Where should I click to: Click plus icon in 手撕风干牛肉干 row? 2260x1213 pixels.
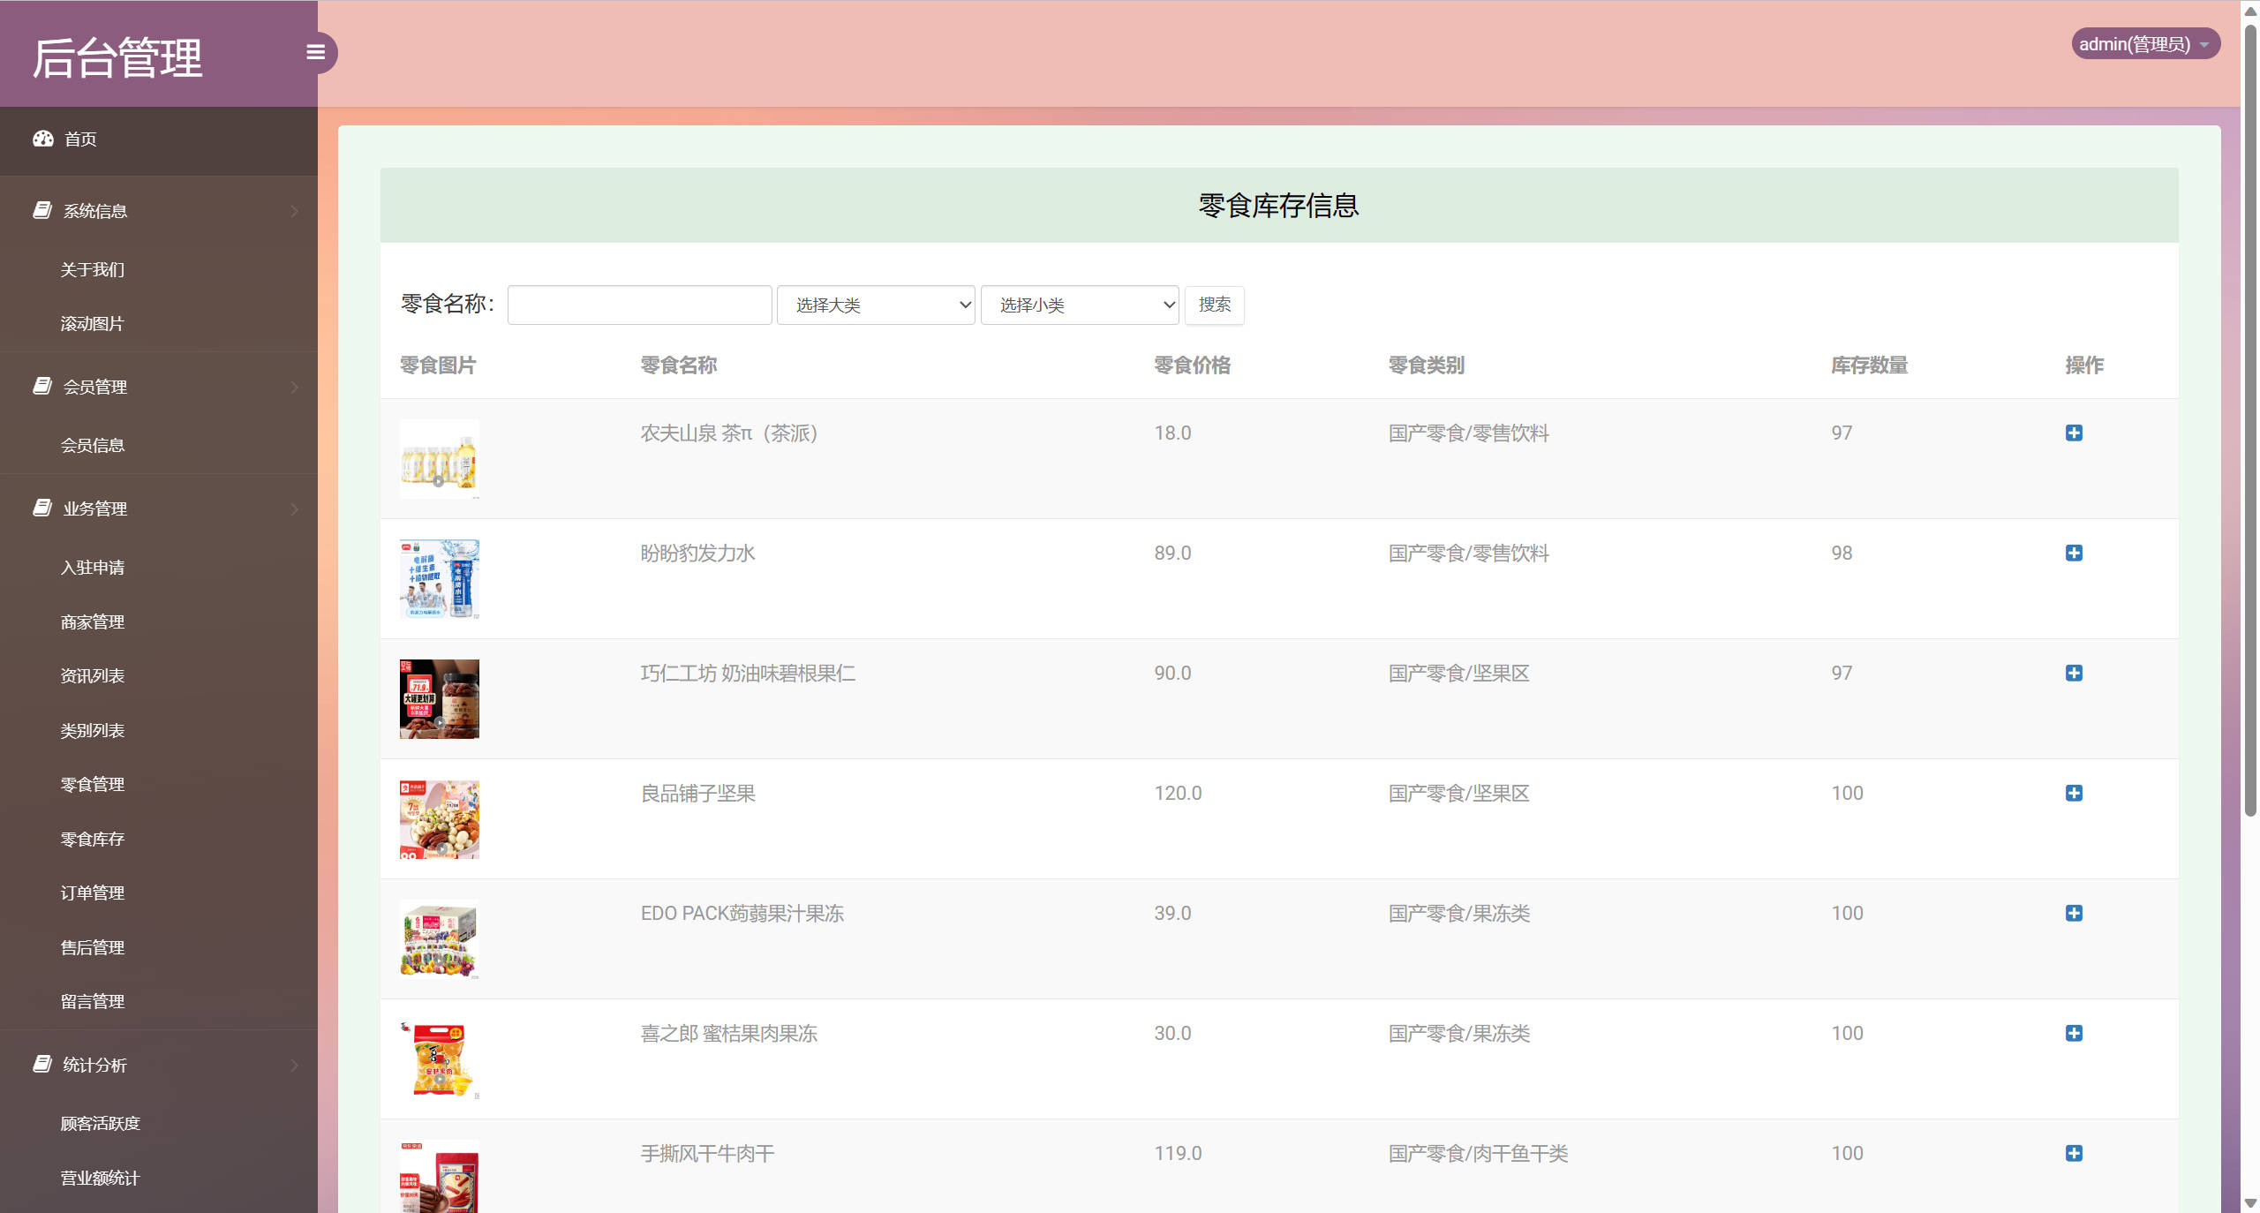pos(2074,1153)
